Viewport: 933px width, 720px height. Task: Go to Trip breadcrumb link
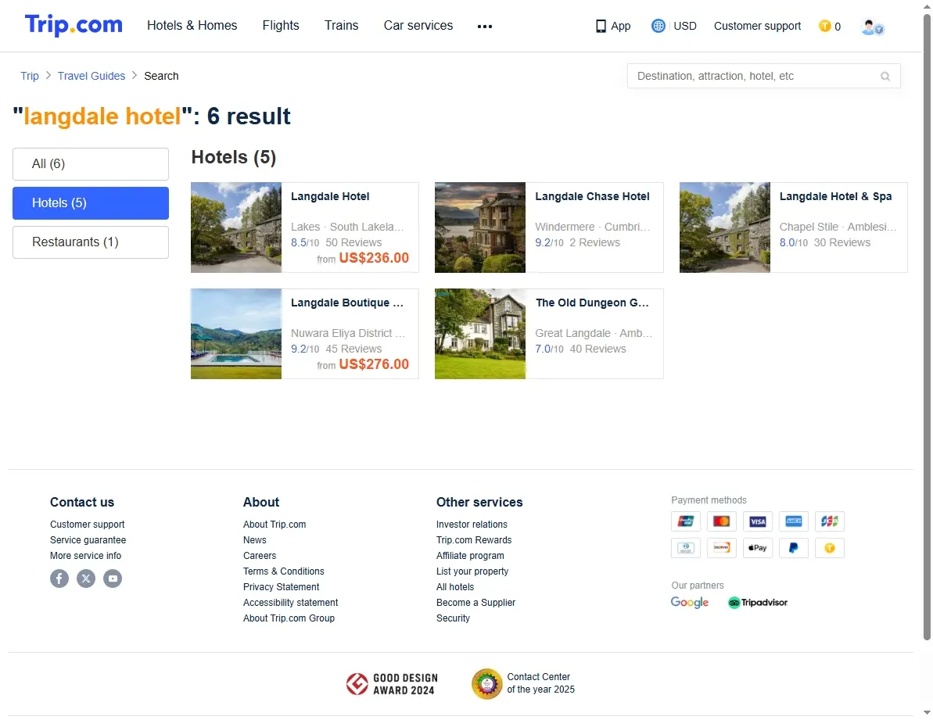(30, 76)
